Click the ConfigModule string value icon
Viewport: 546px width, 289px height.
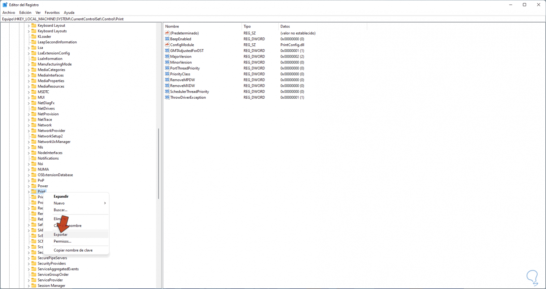pos(167,45)
